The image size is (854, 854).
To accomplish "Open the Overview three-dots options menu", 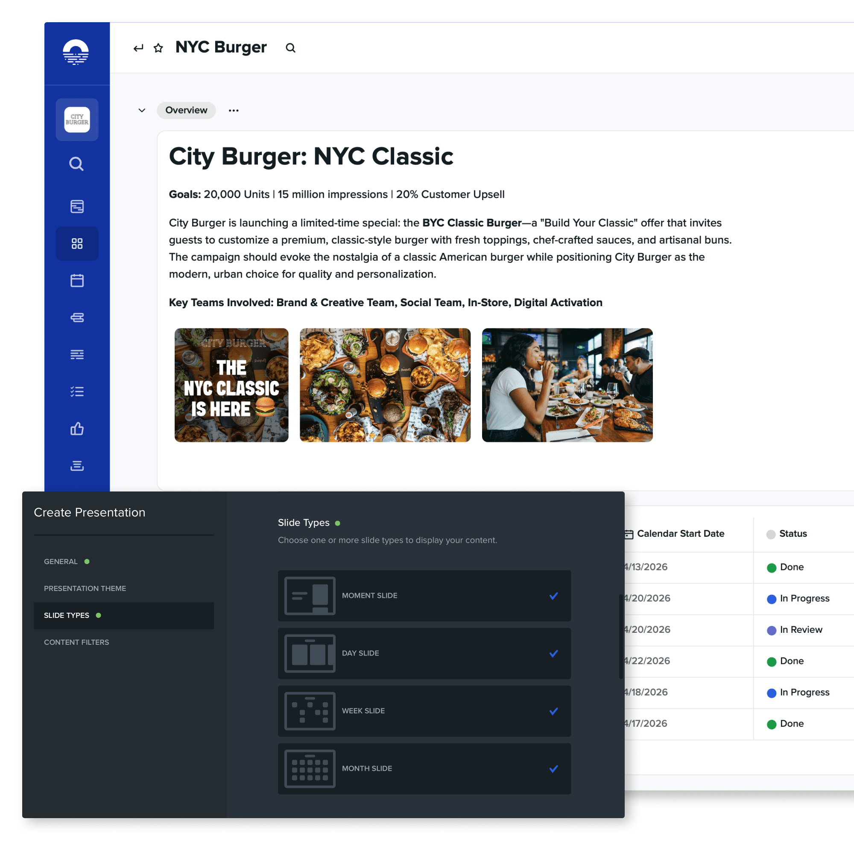I will pyautogui.click(x=234, y=110).
